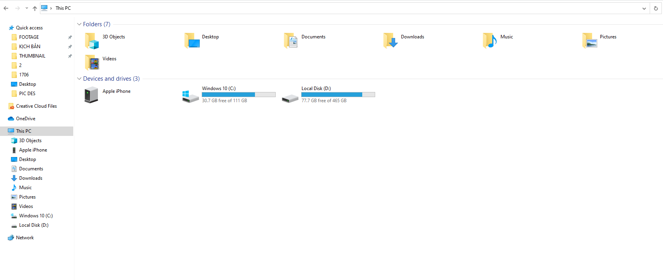Click the Windows 10 (C:) capacity bar
Screen dimensions: 663x280
pyautogui.click(x=239, y=94)
